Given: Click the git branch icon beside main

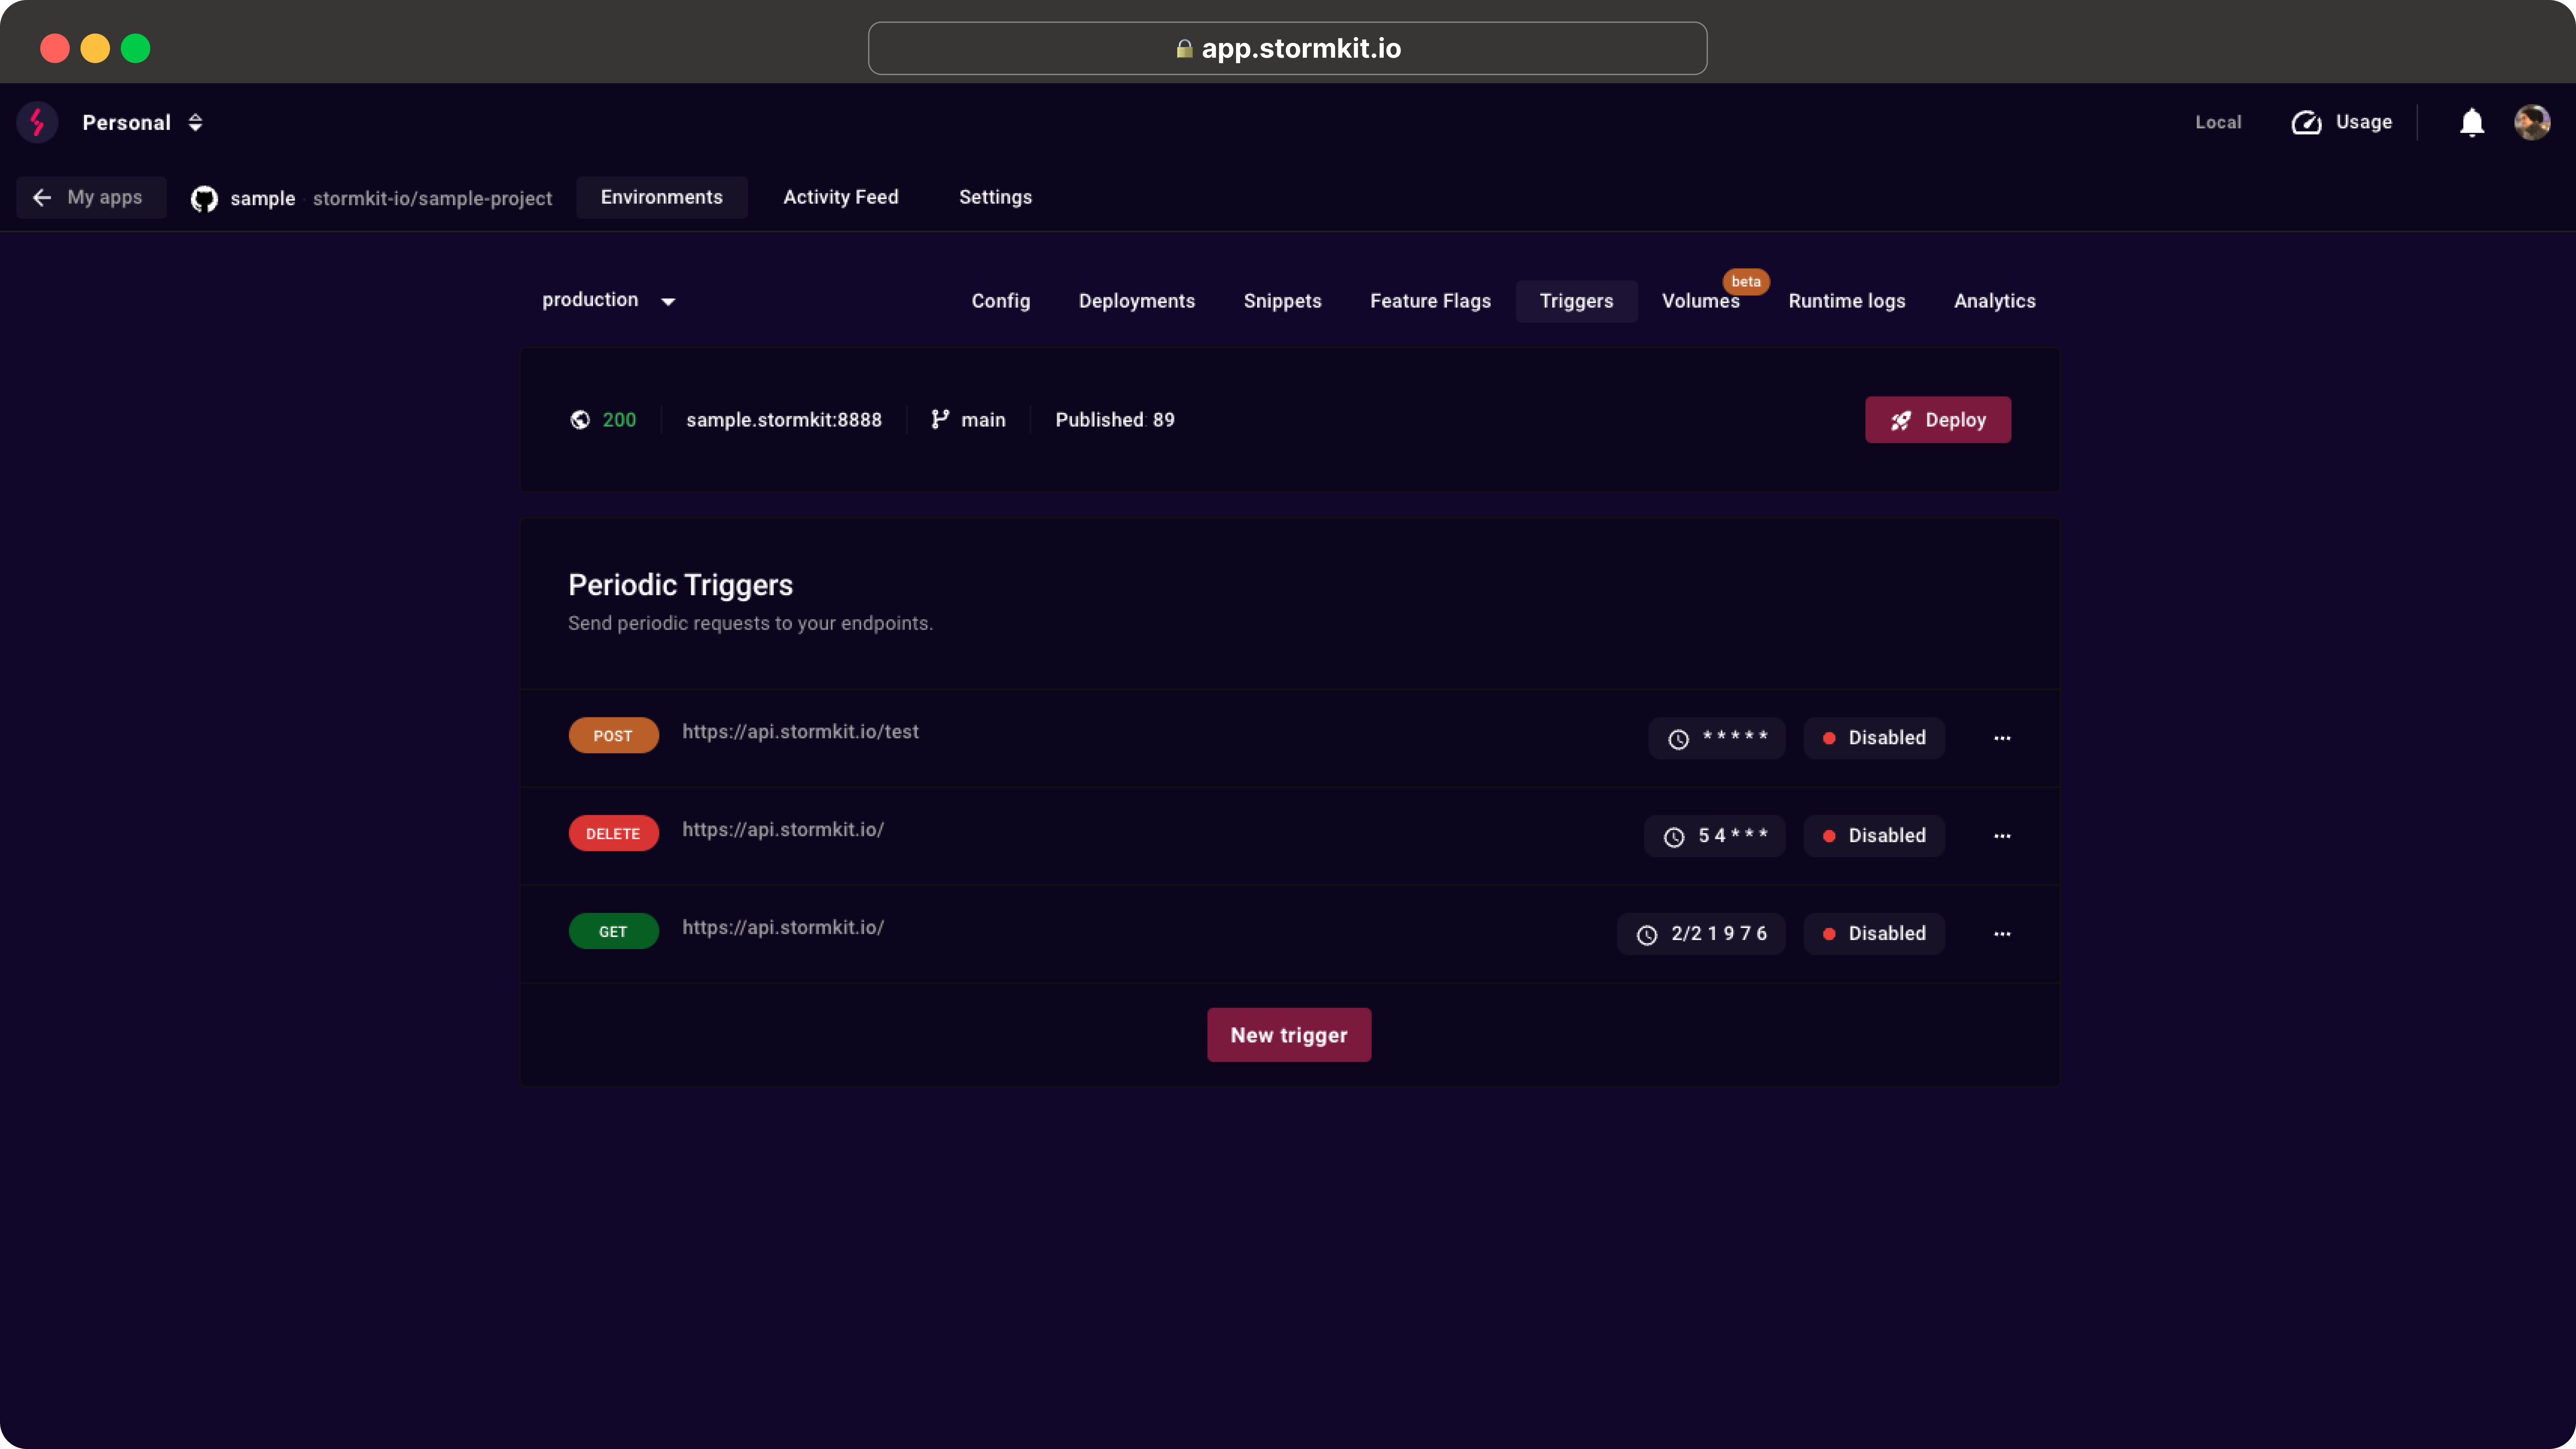Looking at the screenshot, I should tap(940, 420).
